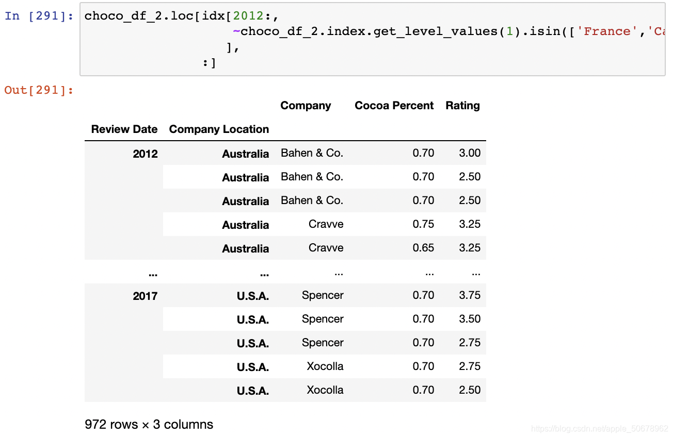This screenshot has width=673, height=438.
Task: Select Spencer in the 2.75 rating row
Action: pyautogui.click(x=323, y=343)
